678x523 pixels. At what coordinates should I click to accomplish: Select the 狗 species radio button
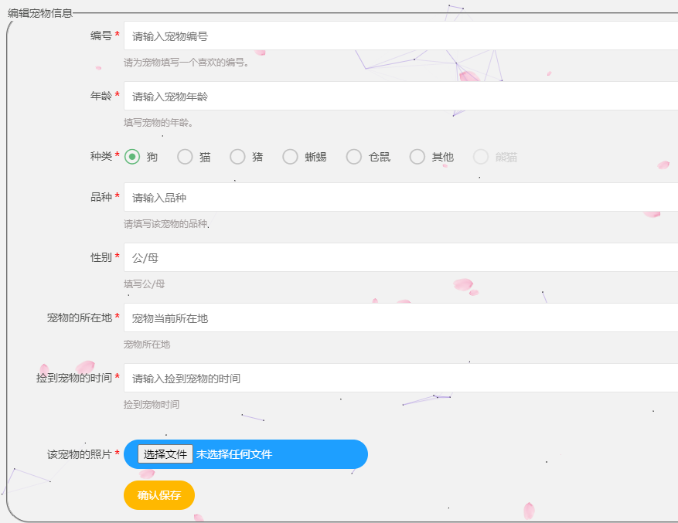coord(133,156)
